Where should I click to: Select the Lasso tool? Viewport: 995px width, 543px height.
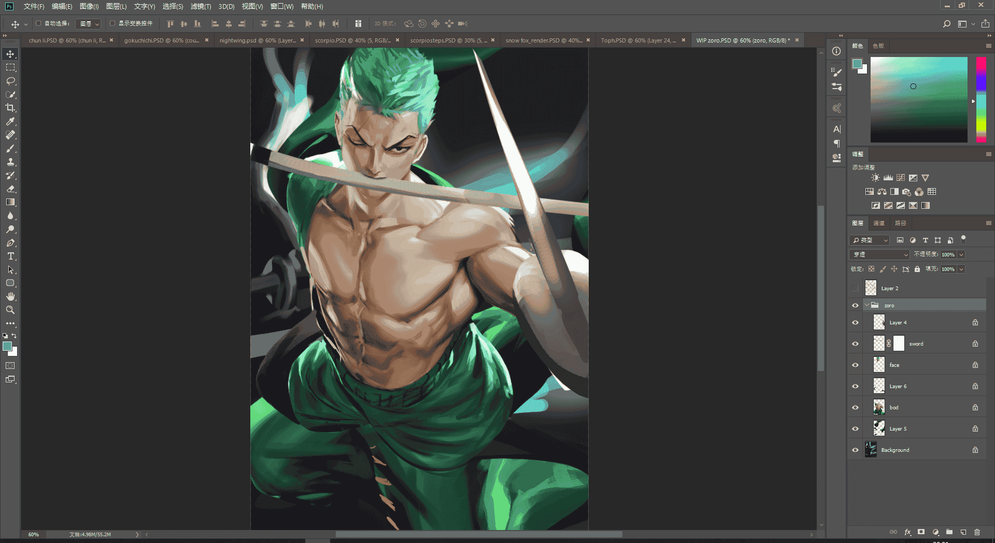(10, 81)
